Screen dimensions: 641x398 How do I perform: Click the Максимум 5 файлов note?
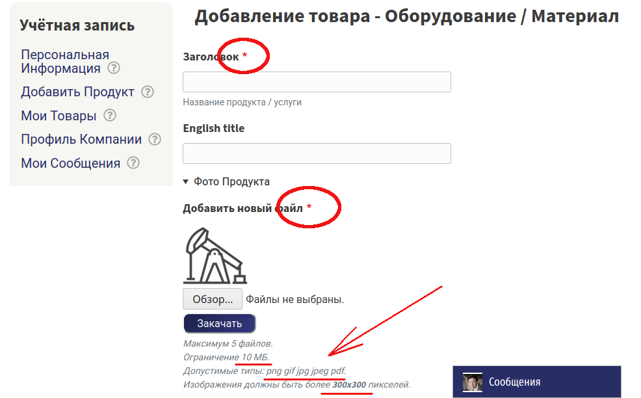pyautogui.click(x=228, y=343)
